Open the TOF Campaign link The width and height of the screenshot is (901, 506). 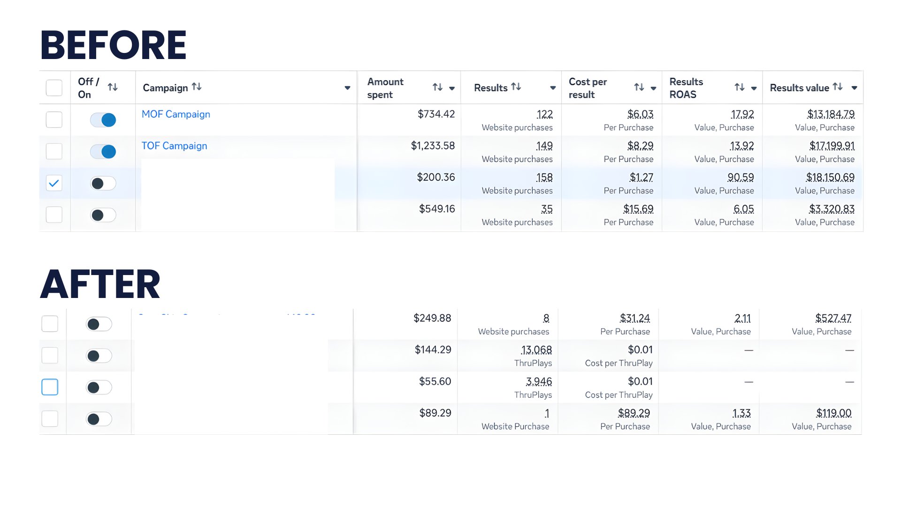[174, 146]
